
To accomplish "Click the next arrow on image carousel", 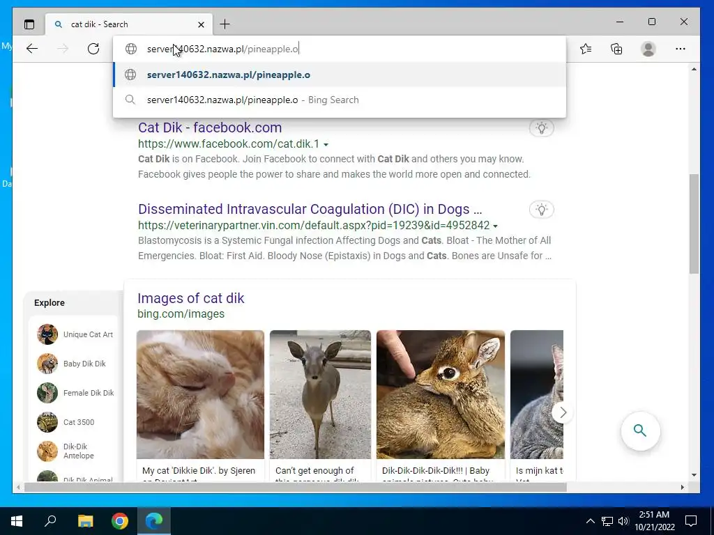I will pos(563,412).
